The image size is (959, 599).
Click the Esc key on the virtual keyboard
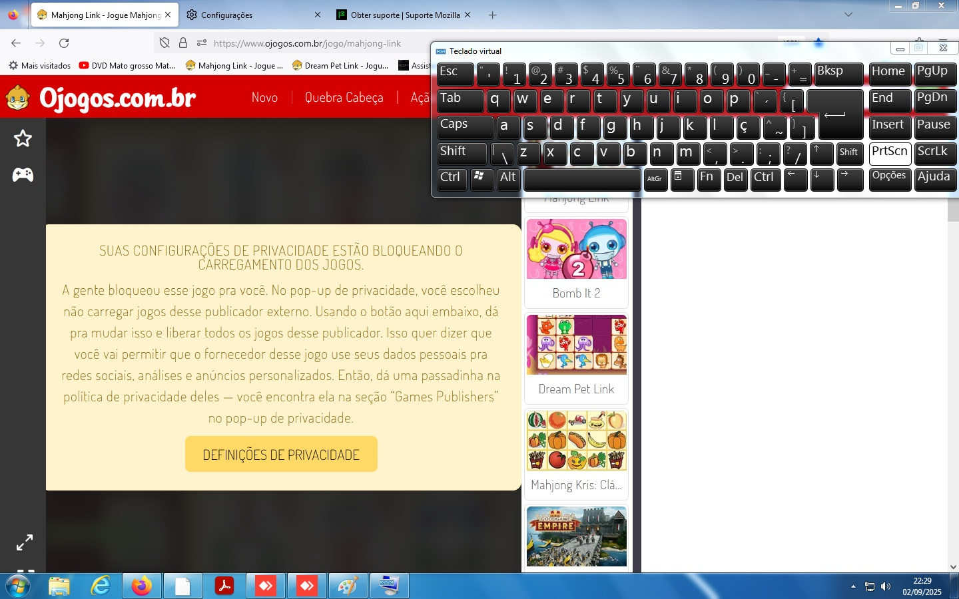[x=456, y=75]
